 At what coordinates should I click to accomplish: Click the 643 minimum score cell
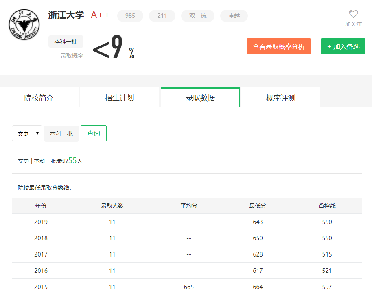point(258,222)
